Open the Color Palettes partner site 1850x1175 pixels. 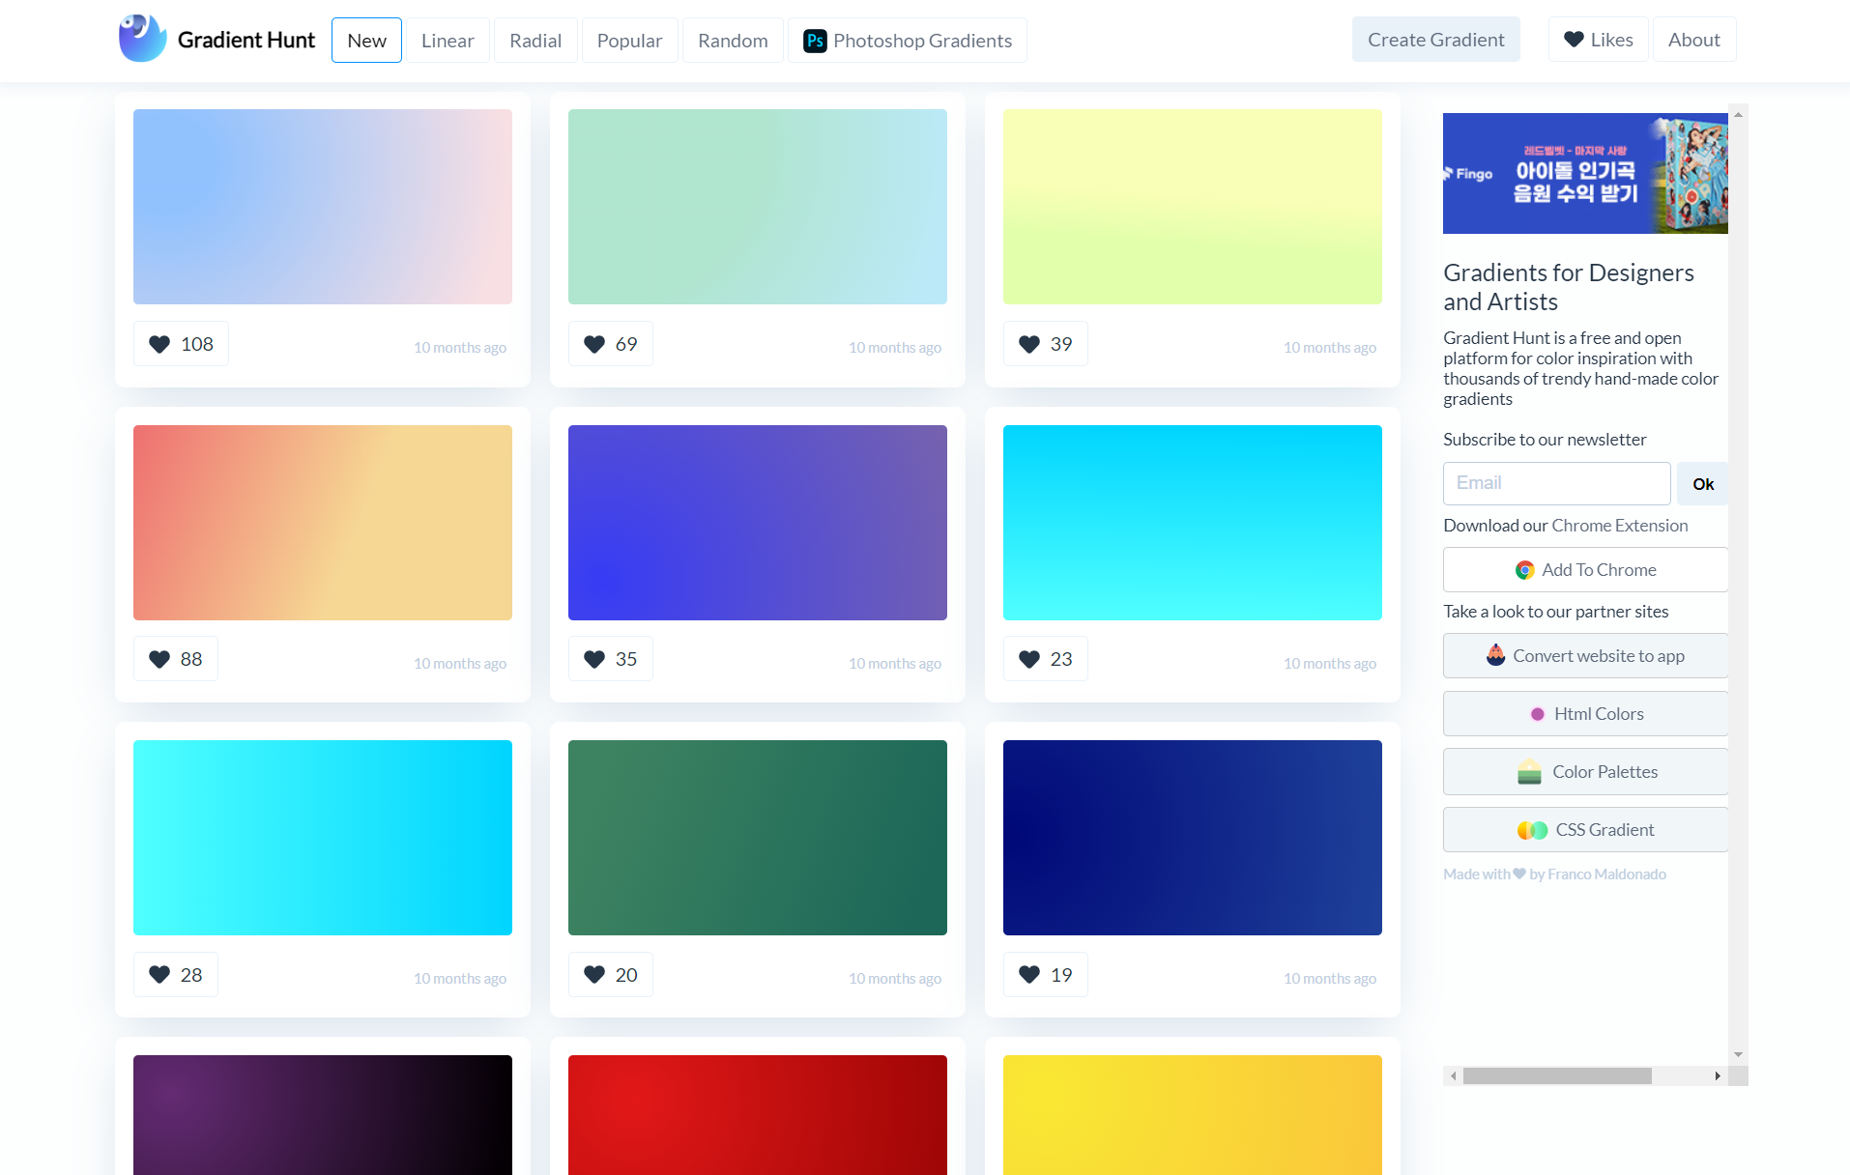pos(1586,772)
